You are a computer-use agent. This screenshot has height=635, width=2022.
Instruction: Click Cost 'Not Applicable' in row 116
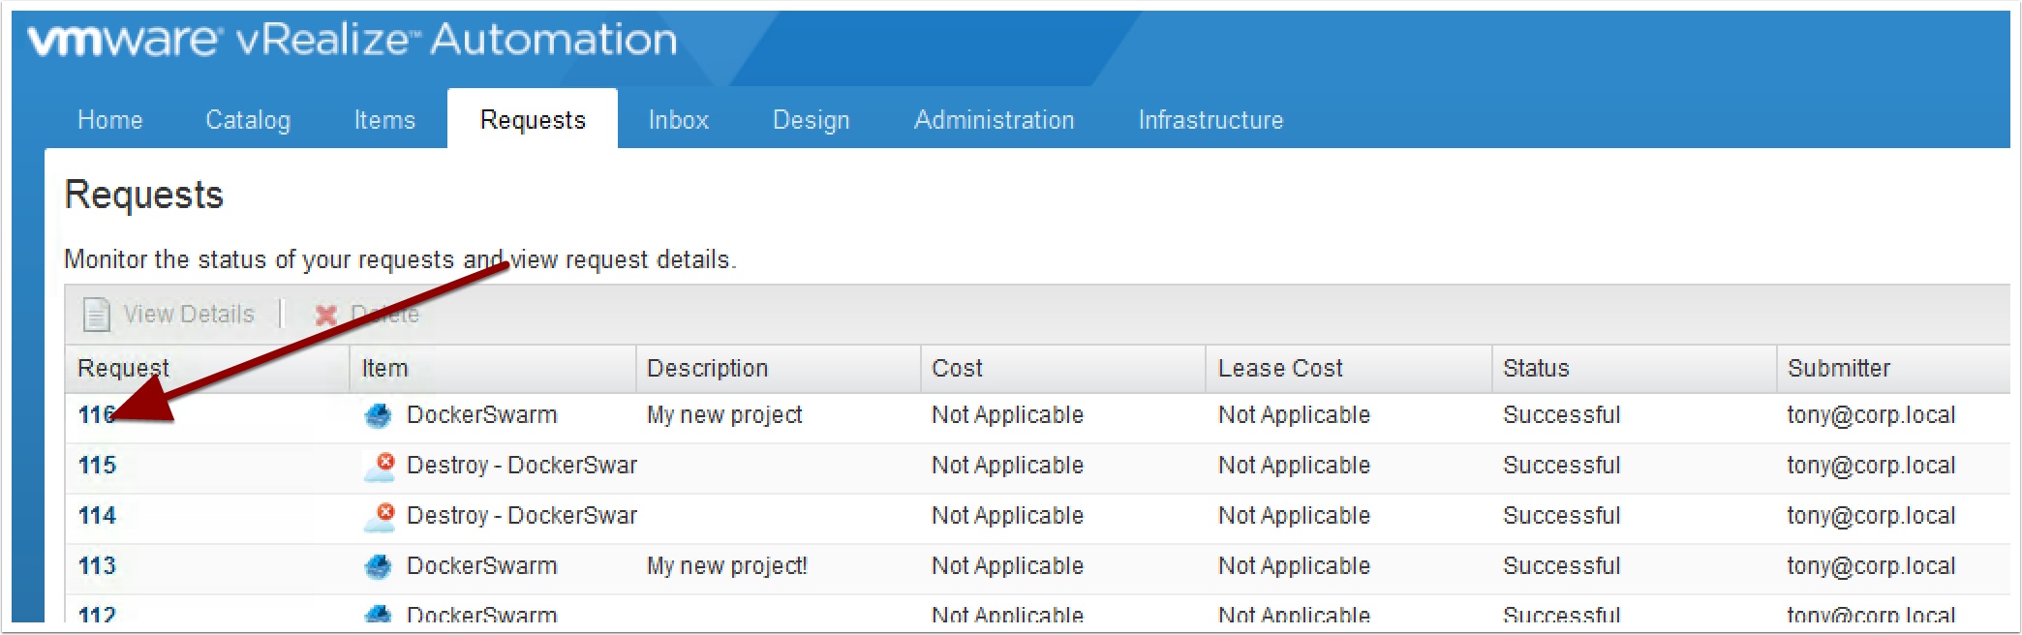point(1007,415)
